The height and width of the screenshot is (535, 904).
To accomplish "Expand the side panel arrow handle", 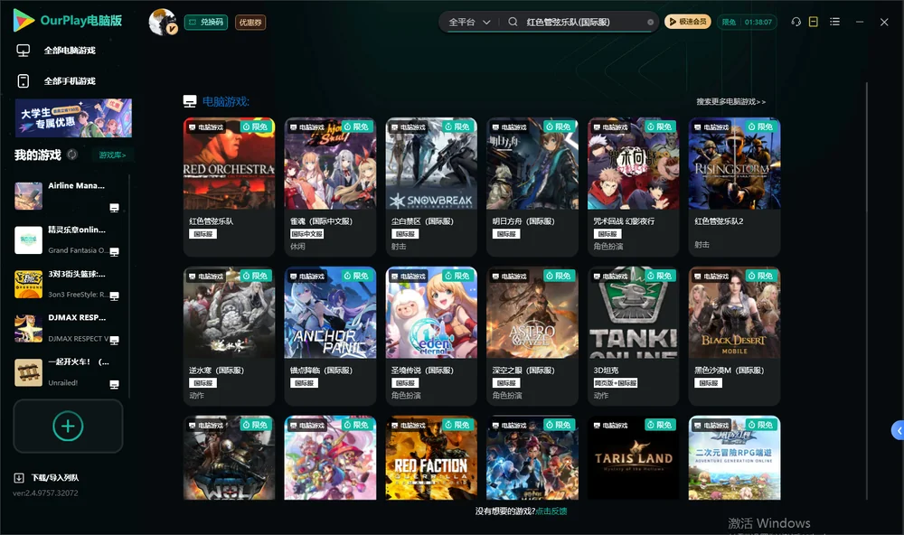I will 898,431.
